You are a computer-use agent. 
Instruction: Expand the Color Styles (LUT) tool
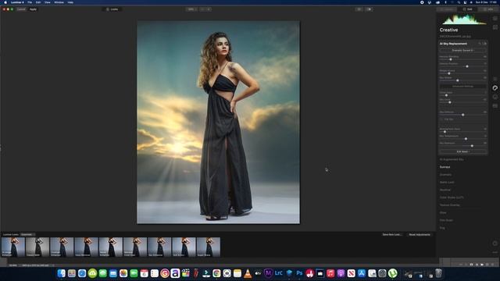pyautogui.click(x=452, y=197)
